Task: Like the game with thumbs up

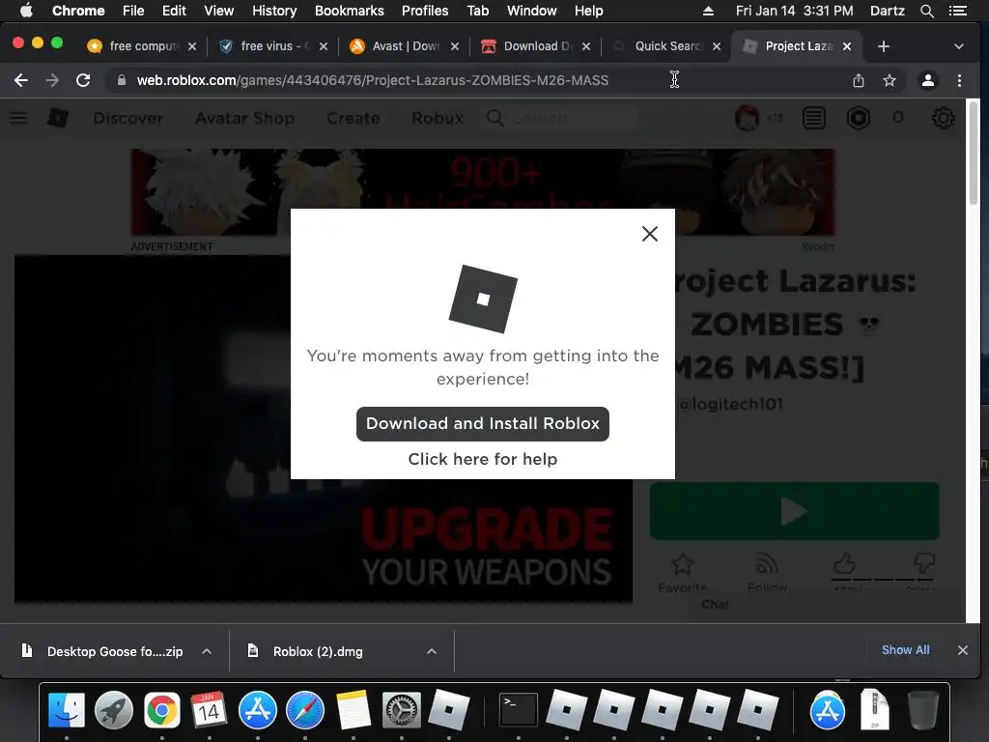Action: coord(844,563)
